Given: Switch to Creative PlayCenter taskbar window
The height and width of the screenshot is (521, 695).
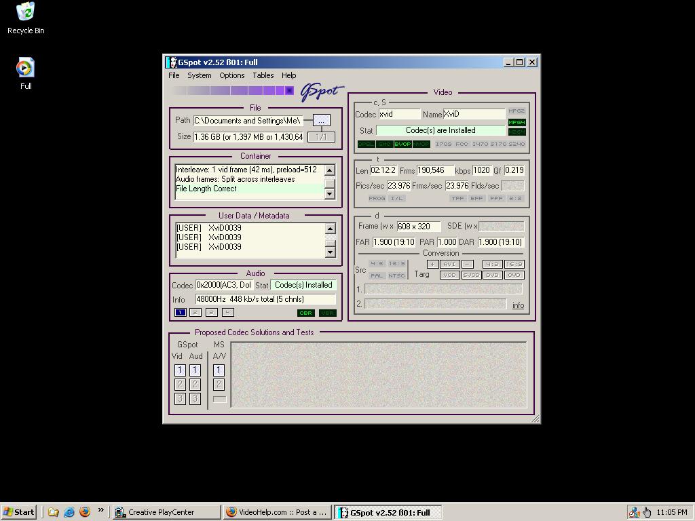Looking at the screenshot, I should tap(166, 512).
